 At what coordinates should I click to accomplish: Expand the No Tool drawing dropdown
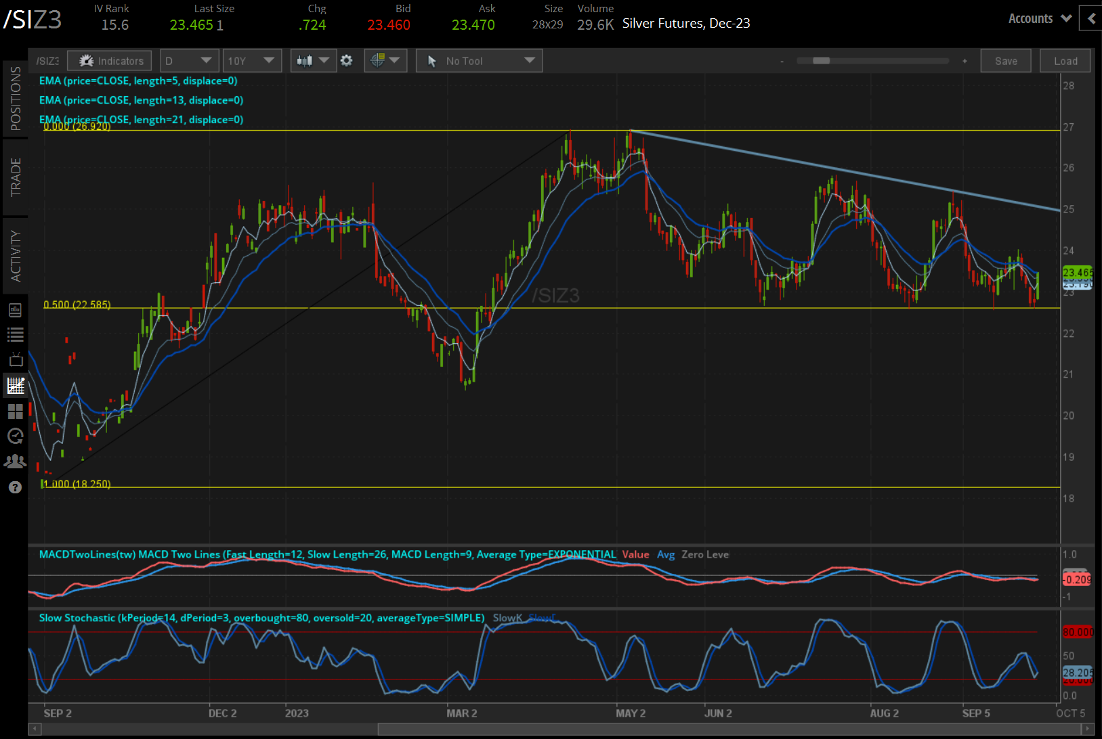pyautogui.click(x=479, y=61)
